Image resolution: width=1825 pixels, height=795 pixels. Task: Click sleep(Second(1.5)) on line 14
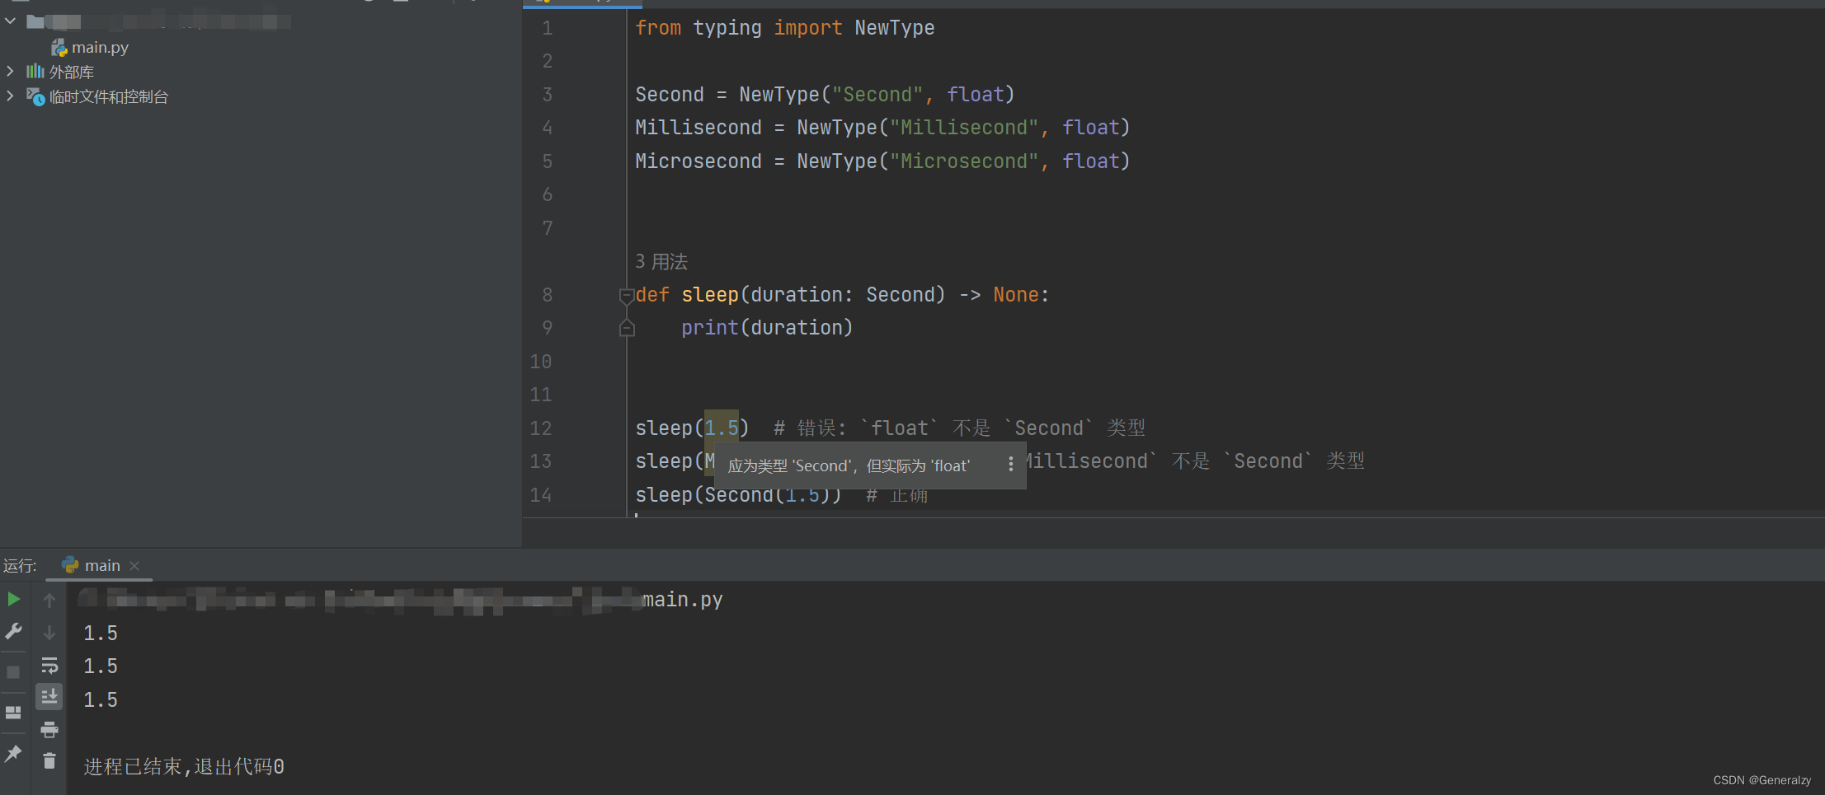[738, 495]
